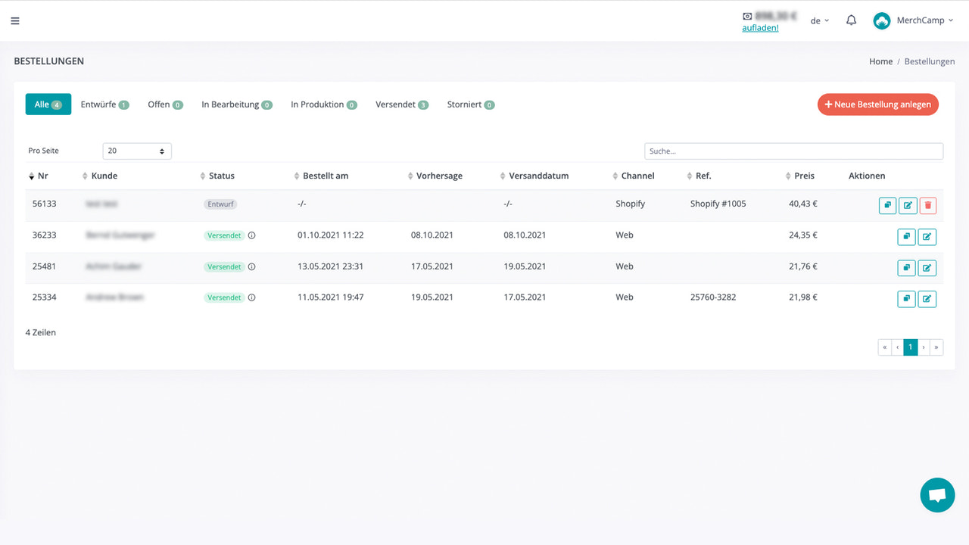Delete draft order 56133 via trash icon
This screenshot has height=545, width=969.
pos(928,204)
